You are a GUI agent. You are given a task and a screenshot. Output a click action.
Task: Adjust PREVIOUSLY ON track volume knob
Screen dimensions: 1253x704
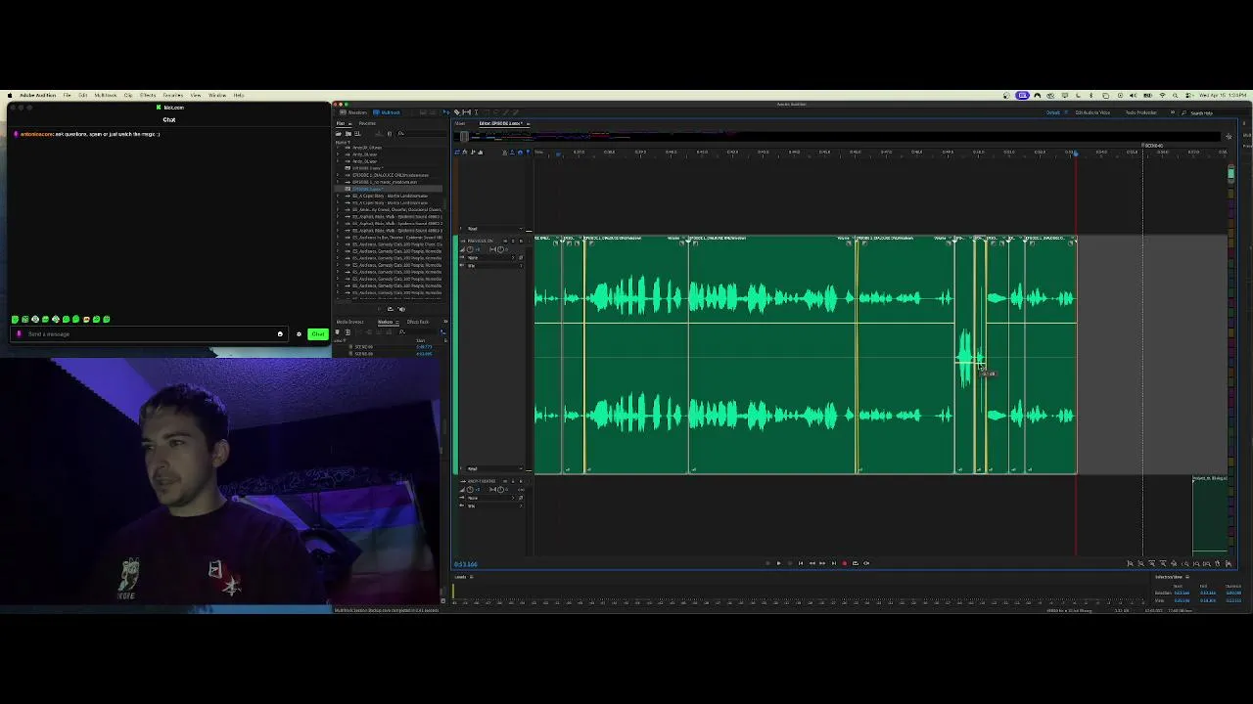pyautogui.click(x=470, y=249)
